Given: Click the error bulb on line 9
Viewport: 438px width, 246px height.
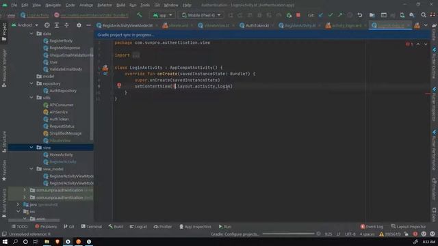Looking at the screenshot, I should tap(119, 85).
